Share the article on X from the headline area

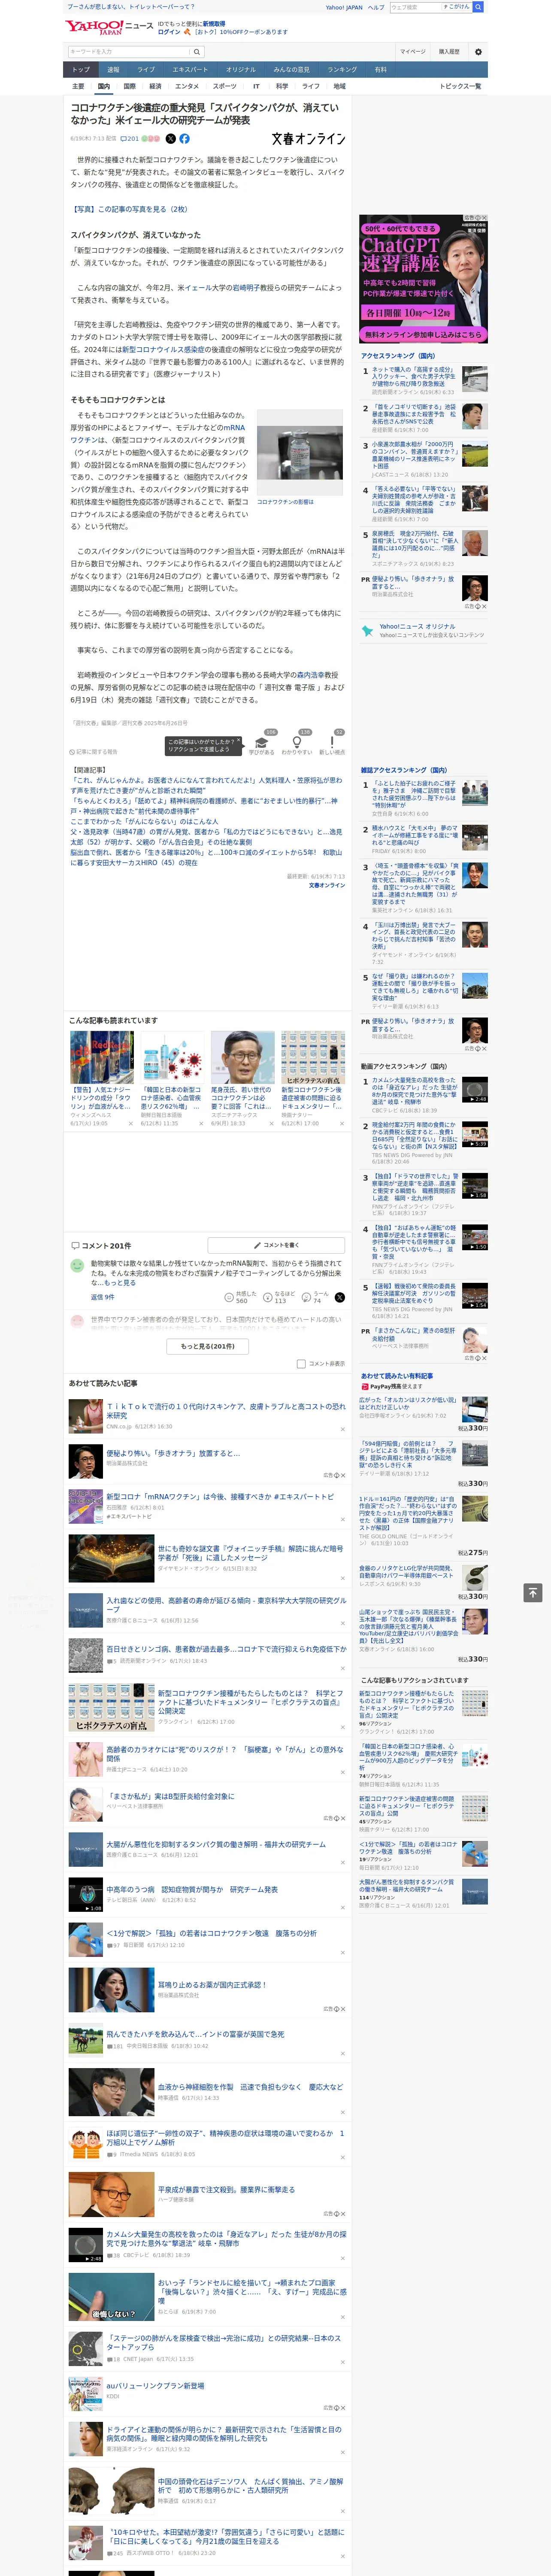pyautogui.click(x=170, y=139)
